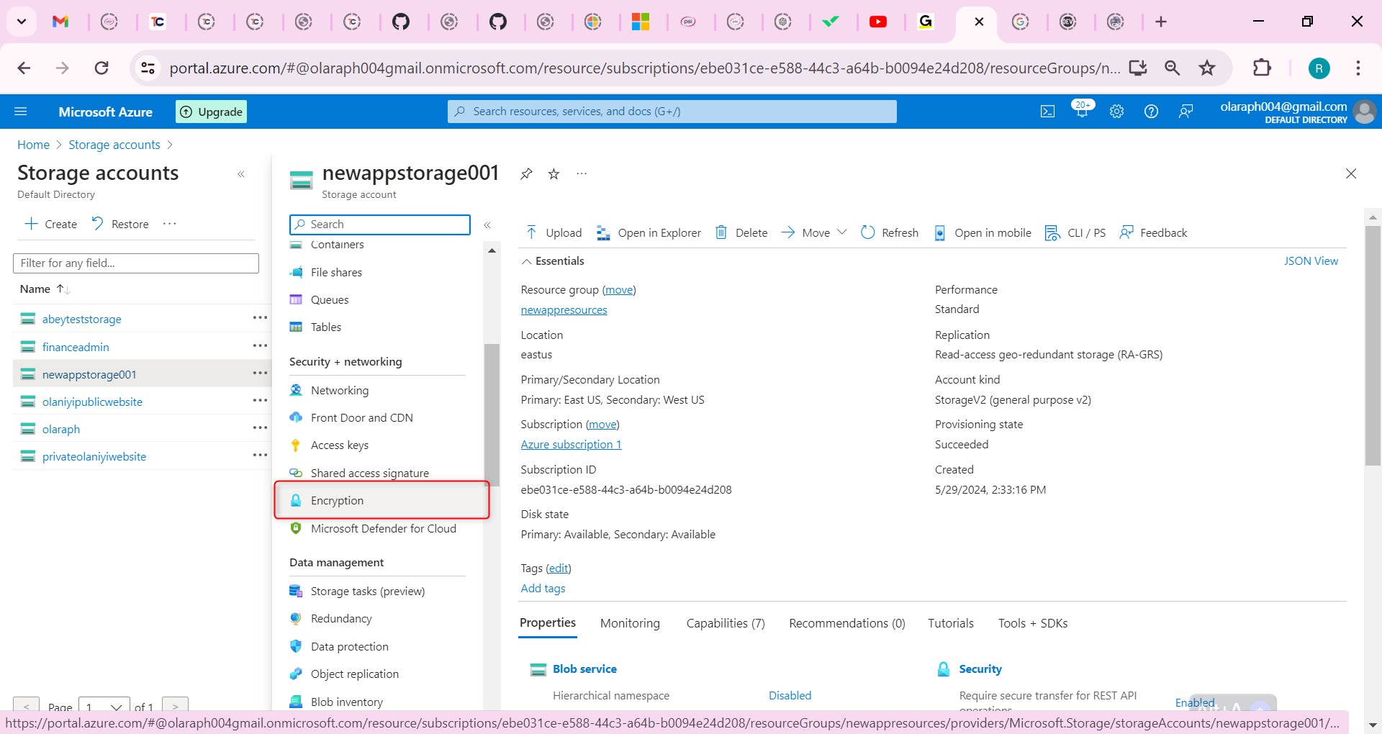Collapse the resource menu sidebar
Screen dimensions: 1382x734
(x=487, y=225)
